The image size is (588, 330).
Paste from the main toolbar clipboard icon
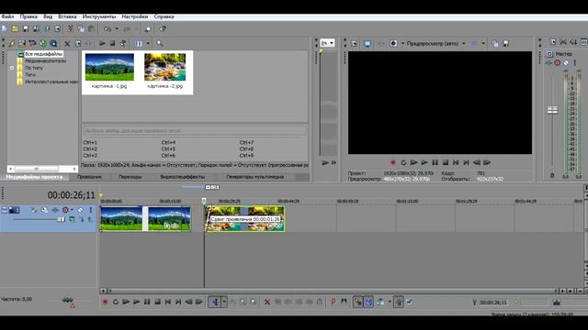91,28
